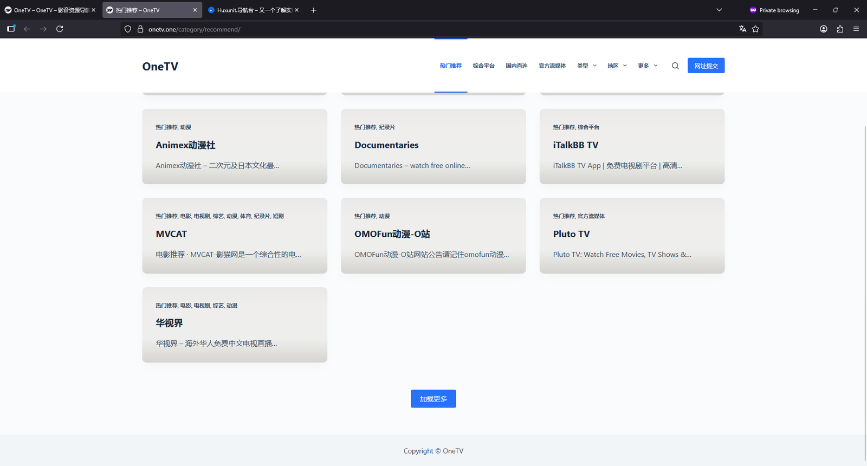The width and height of the screenshot is (867, 466).
Task: Click the 加载更多 button
Action: (433, 399)
